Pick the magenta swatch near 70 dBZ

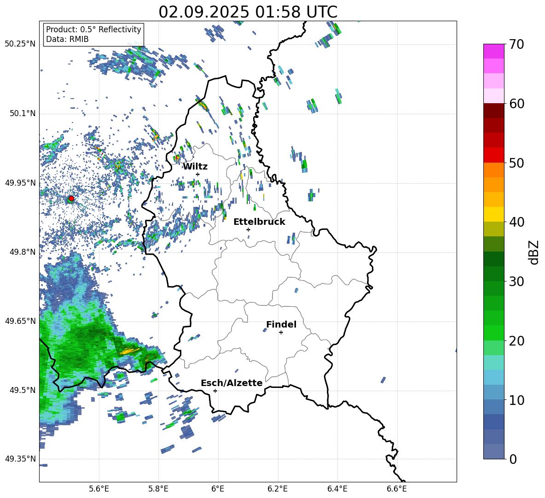click(493, 51)
